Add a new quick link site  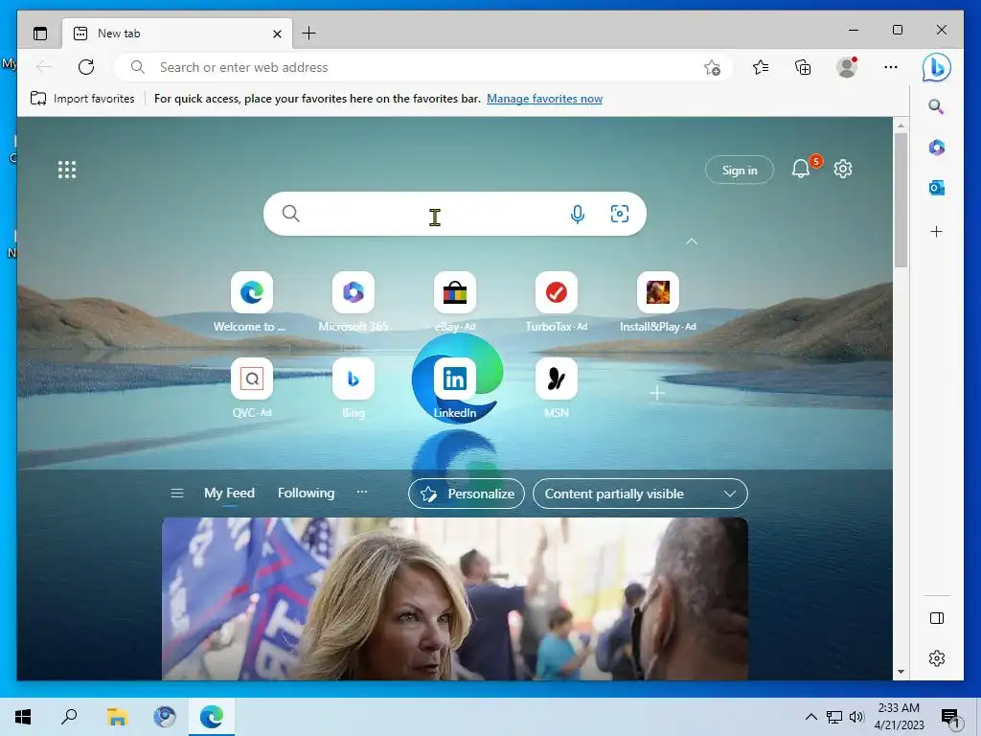click(x=657, y=393)
